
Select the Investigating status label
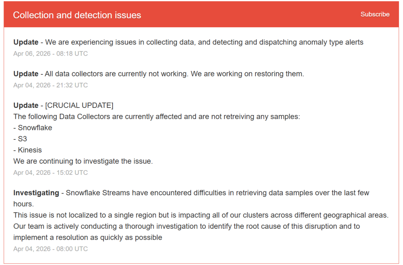tap(36, 193)
